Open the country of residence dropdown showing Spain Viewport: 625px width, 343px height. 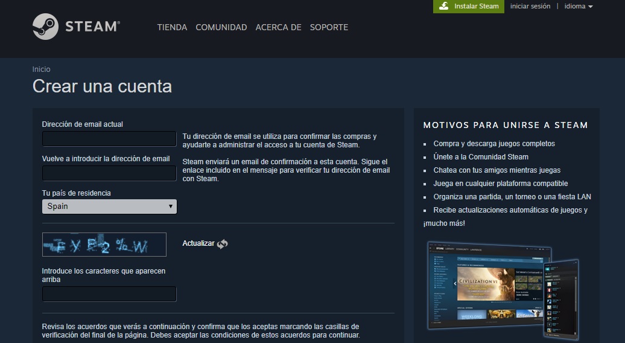point(109,207)
